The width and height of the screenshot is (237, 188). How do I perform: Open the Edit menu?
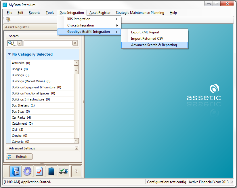pos(20,13)
